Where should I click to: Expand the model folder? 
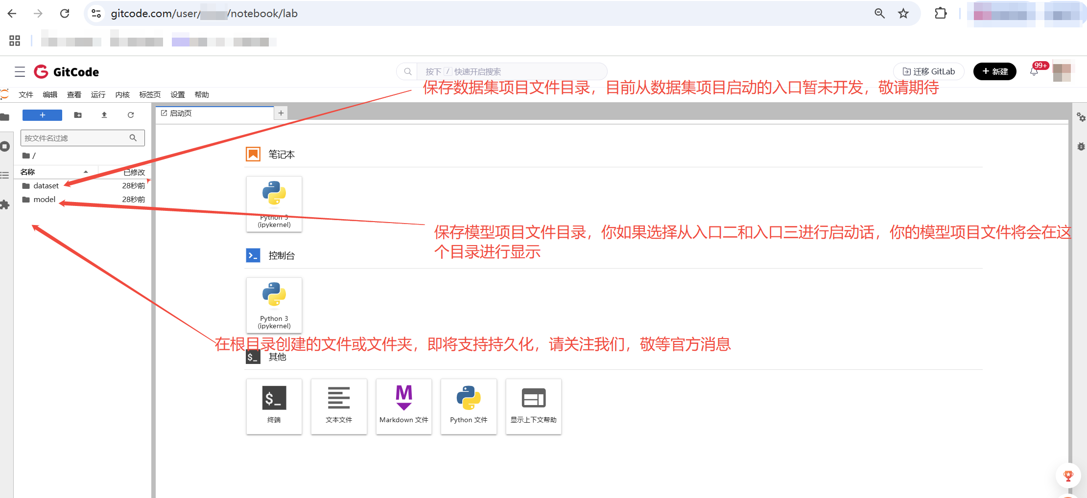[44, 200]
